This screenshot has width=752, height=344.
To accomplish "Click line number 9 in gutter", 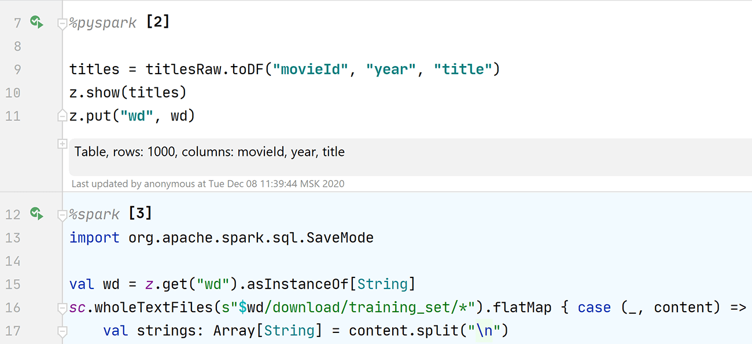I will (17, 69).
